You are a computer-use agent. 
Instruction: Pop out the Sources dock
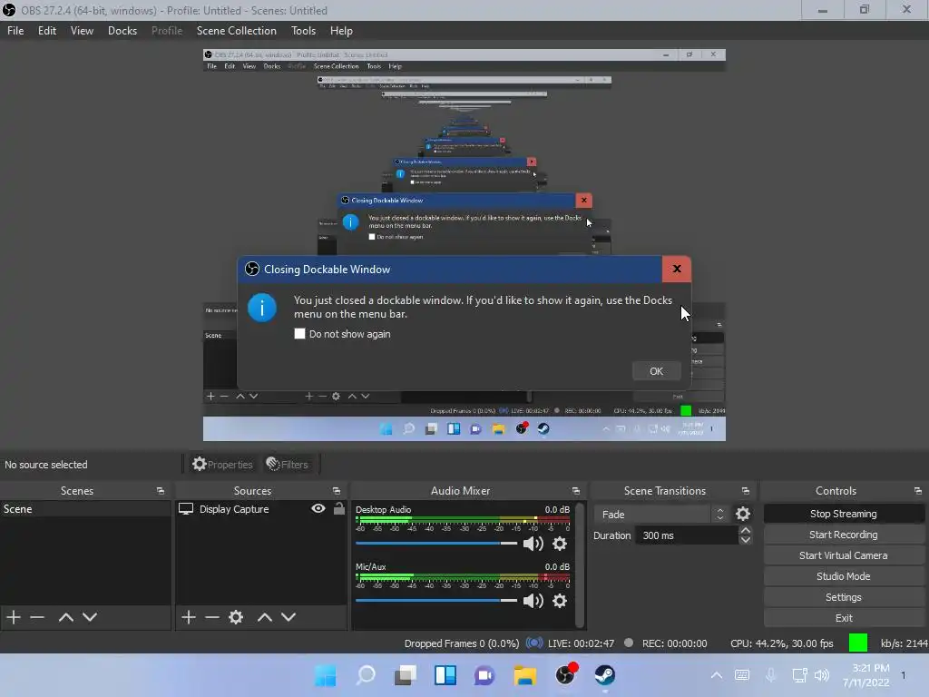click(337, 491)
